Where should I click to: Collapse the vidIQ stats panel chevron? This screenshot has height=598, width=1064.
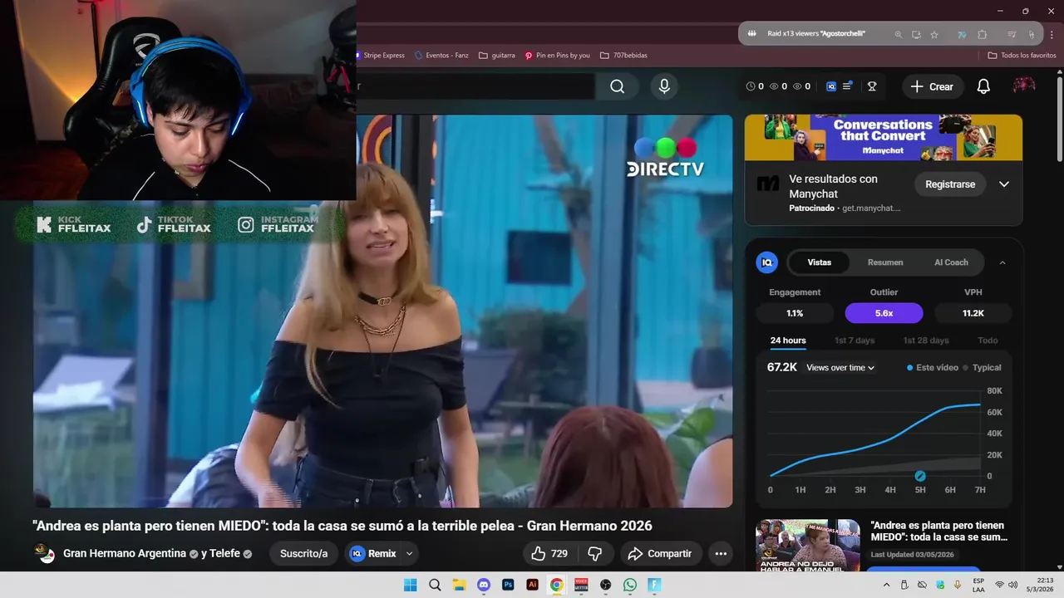1002,262
